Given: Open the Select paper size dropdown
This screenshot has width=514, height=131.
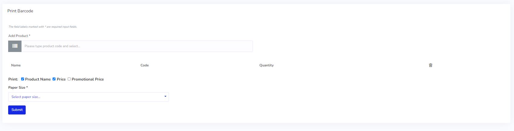Looking at the screenshot, I should click(88, 97).
